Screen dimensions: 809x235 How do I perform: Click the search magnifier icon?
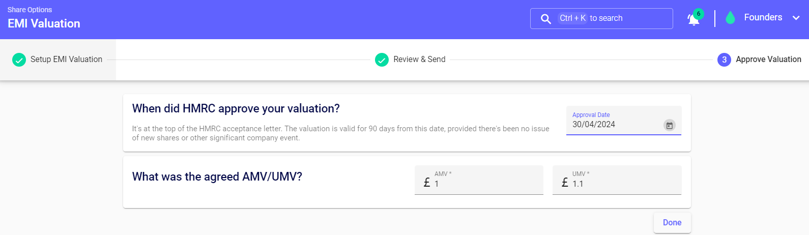click(545, 19)
